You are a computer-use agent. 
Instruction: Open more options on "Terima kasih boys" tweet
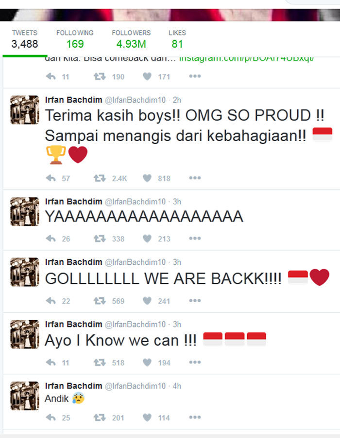click(x=195, y=178)
